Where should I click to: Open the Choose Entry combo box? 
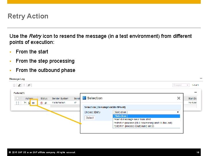pyautogui.click(x=146, y=112)
